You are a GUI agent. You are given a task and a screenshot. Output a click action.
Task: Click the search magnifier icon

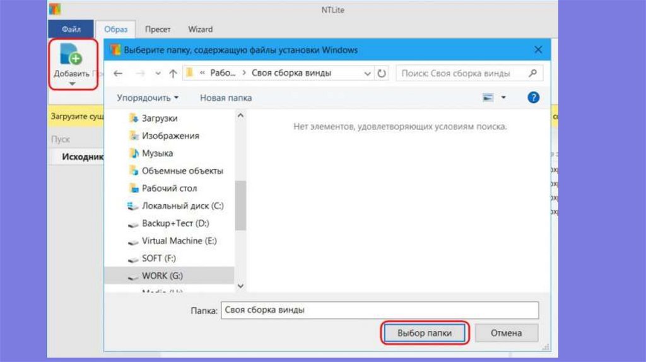(x=532, y=73)
